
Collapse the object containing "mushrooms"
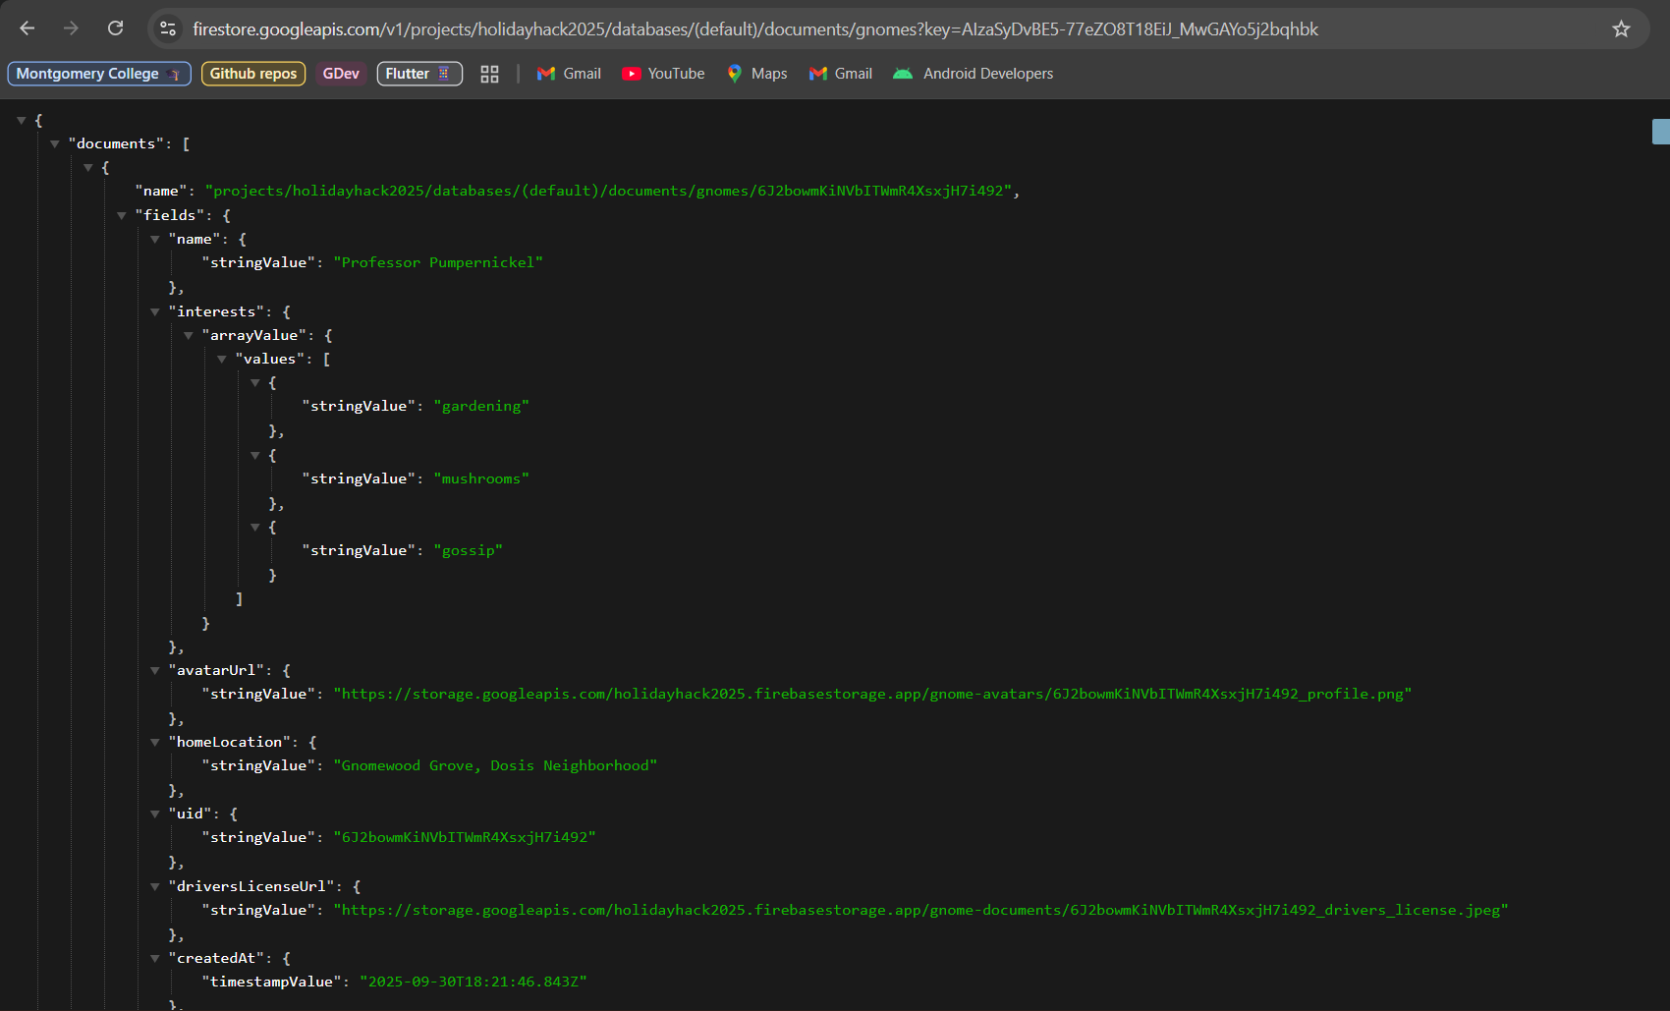pos(255,455)
